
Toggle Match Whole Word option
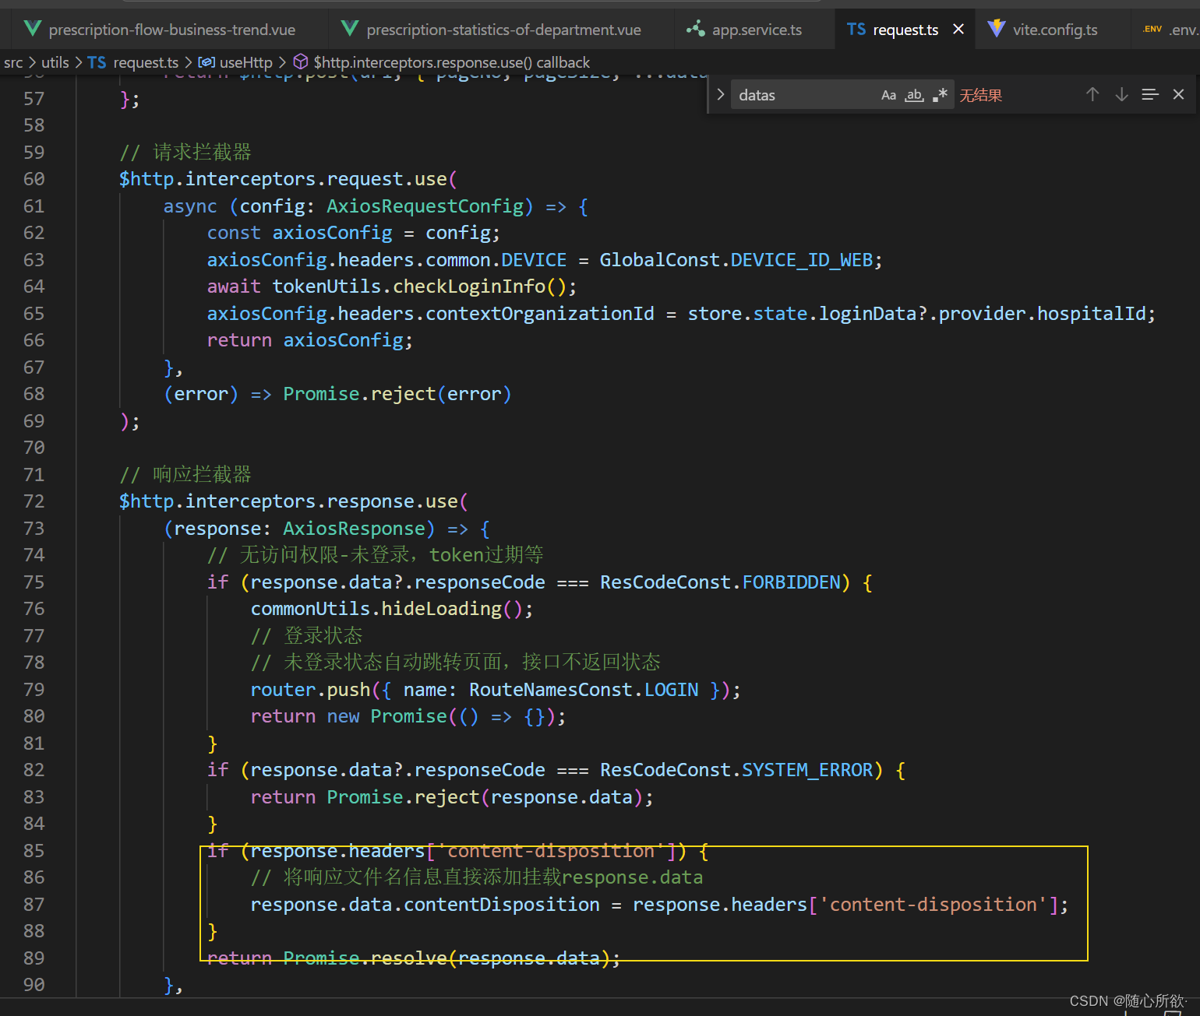(x=914, y=95)
